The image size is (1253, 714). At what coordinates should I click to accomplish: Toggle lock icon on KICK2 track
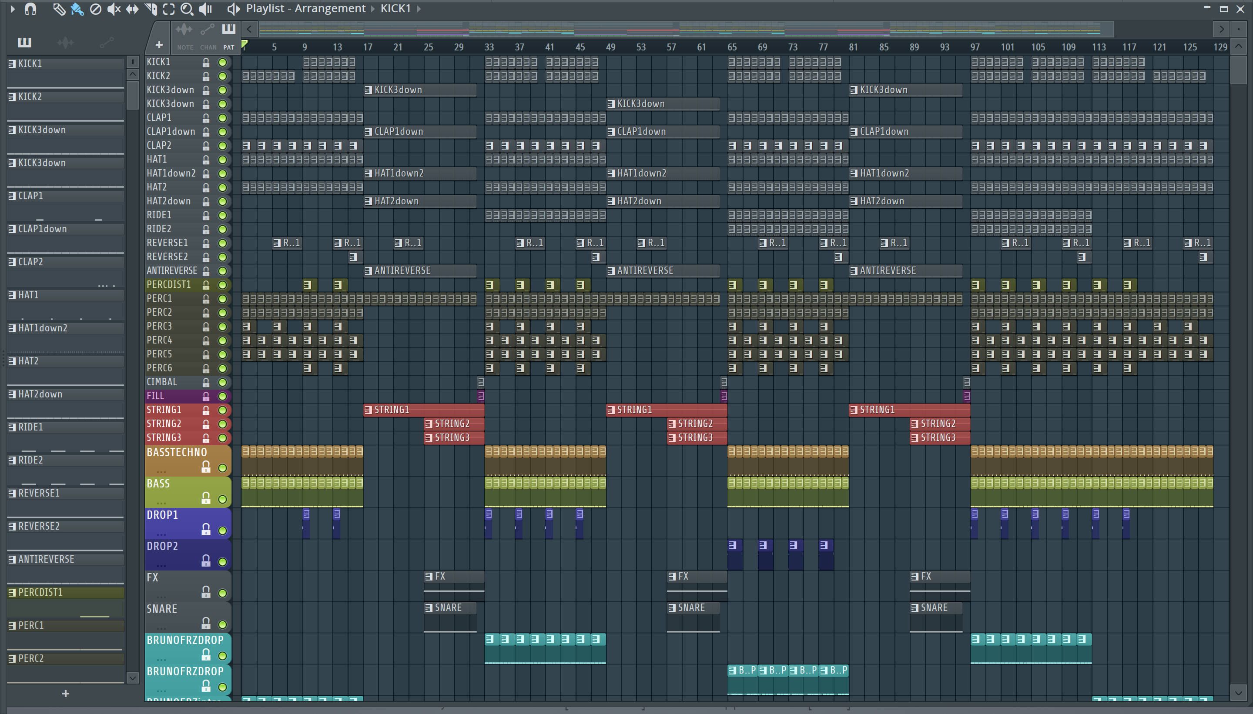coord(206,77)
